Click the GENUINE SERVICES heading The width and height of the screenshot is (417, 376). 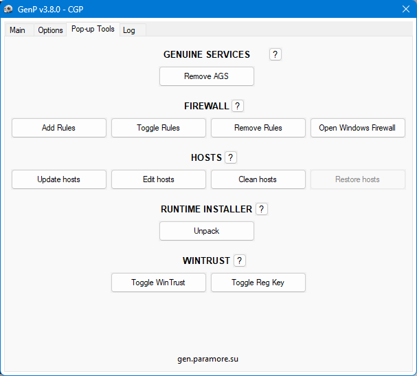coord(207,54)
